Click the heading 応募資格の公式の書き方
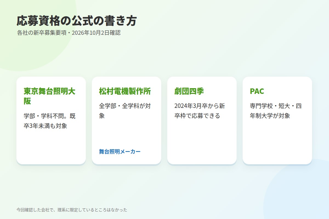The height and width of the screenshot is (219, 329). tap(76, 21)
